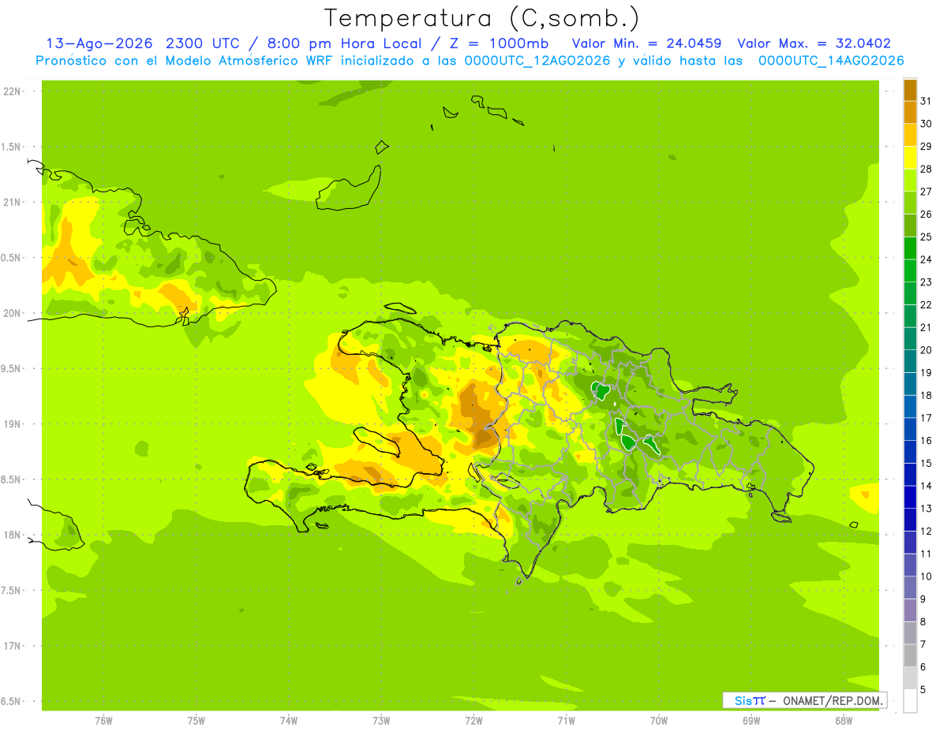947x731 pixels.
Task: Click the longitude label "72W"
Action: pos(473,720)
